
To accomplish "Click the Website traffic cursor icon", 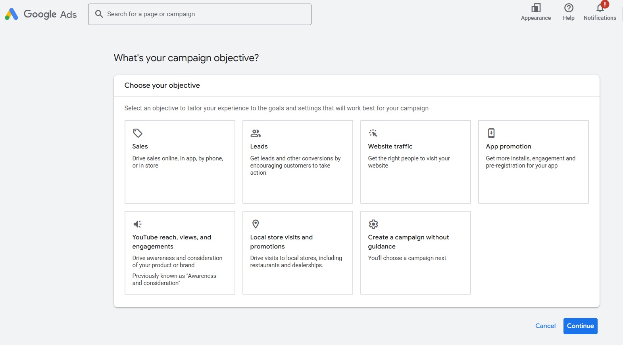I will click(x=373, y=133).
